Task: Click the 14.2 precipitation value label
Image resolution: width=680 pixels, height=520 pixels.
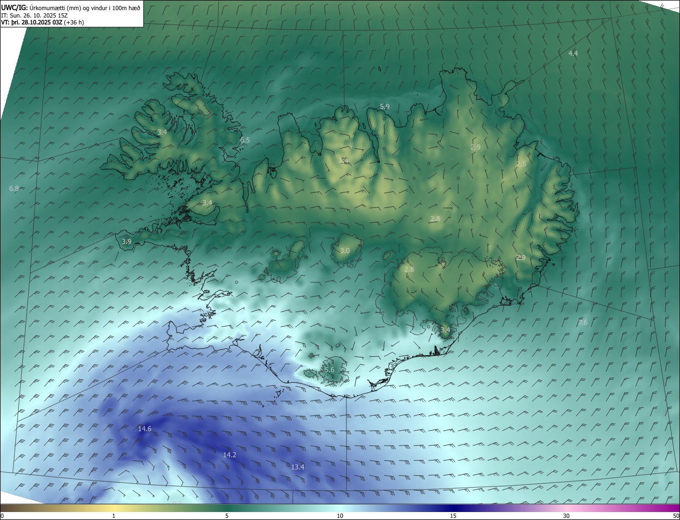Action: pos(229,455)
